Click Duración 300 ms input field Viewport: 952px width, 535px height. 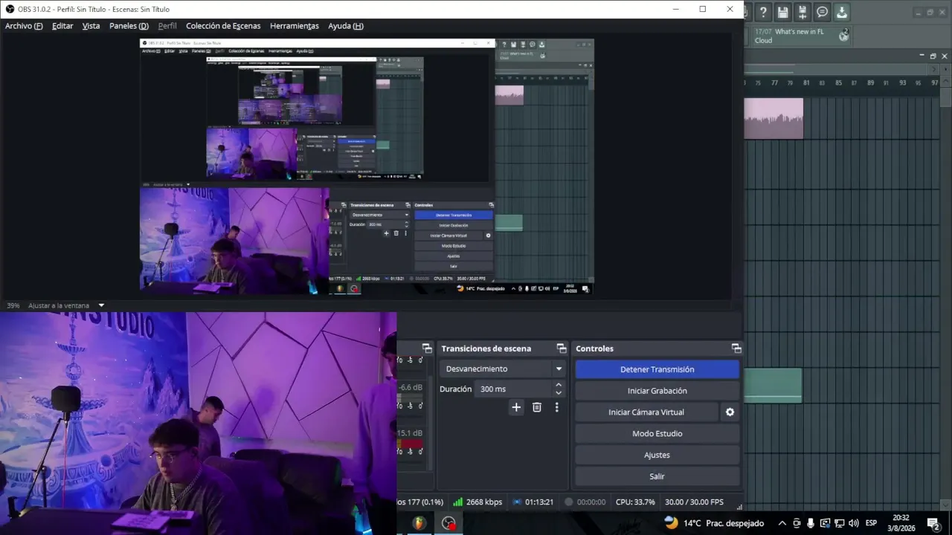(x=513, y=389)
